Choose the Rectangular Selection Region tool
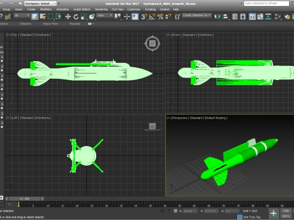The image size is (294, 220). pyautogui.click(x=50, y=16)
